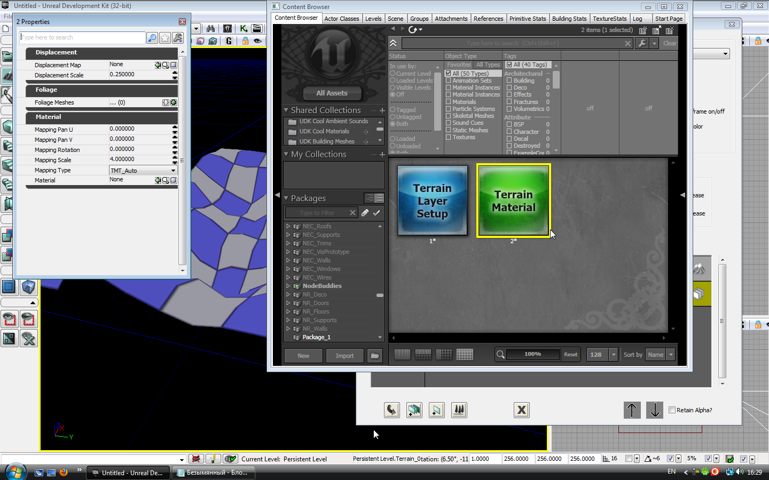Image resolution: width=769 pixels, height=480 pixels.
Task: Clear the Material property value
Action: coord(174,181)
